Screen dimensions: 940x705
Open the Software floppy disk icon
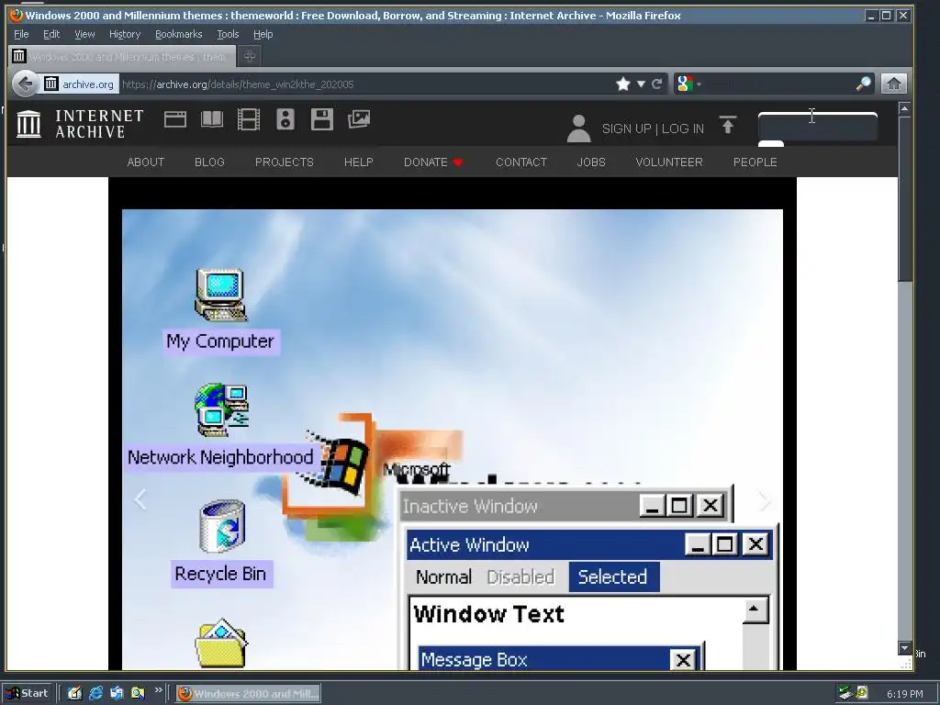click(x=322, y=120)
